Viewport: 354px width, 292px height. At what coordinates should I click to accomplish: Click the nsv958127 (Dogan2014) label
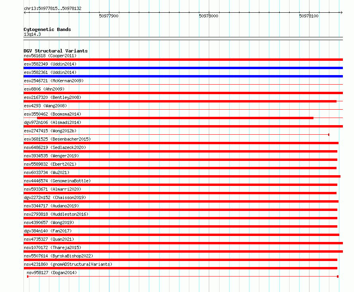(x=52, y=273)
